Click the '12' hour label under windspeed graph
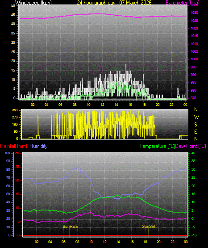Screen dimensions: 208x248 (x=102, y=105)
